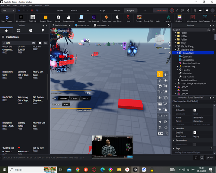Select RemoteFunction in the Explorer

coord(191,63)
